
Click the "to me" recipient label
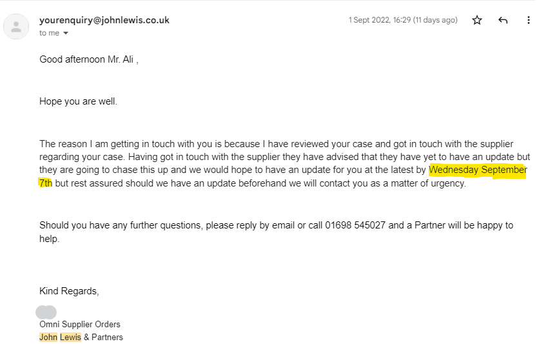click(49, 33)
